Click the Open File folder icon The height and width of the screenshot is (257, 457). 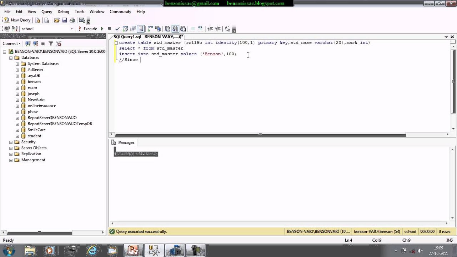pyautogui.click(x=56, y=20)
